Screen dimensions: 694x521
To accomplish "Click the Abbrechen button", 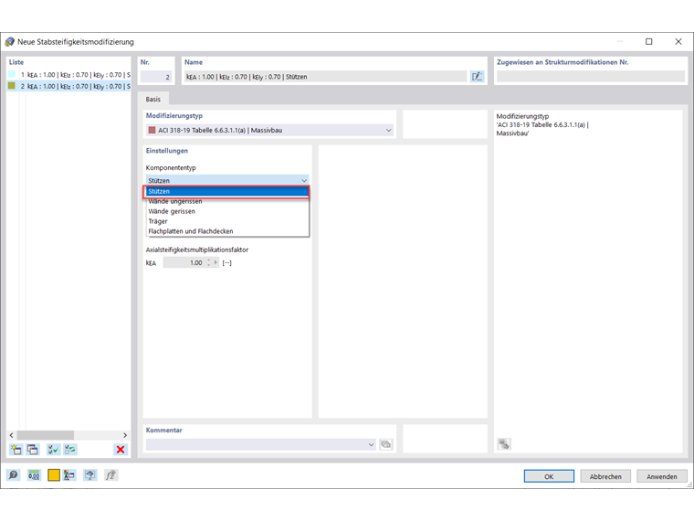I will coord(605,477).
